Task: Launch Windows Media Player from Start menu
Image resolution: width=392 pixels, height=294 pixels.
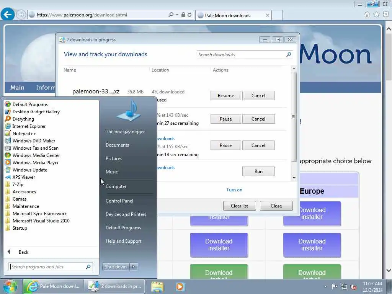Action: click(x=36, y=162)
